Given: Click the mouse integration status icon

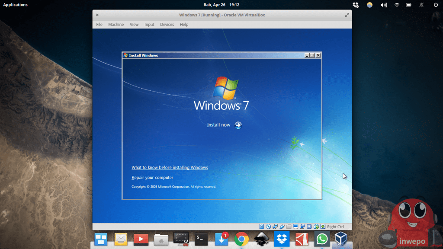Looking at the screenshot, I should tap(316, 227).
